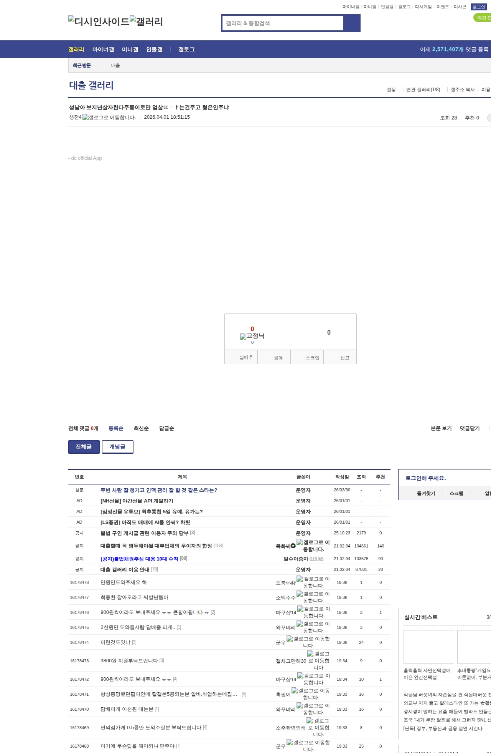Open post 3800원 지원부탁드립니다
Viewport: 491px width, 753px height.
129,660
